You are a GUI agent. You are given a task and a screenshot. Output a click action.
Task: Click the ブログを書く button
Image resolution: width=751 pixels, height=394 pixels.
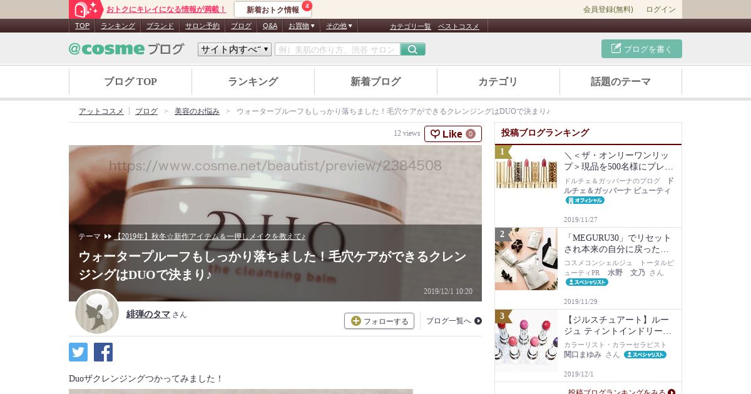pyautogui.click(x=641, y=49)
